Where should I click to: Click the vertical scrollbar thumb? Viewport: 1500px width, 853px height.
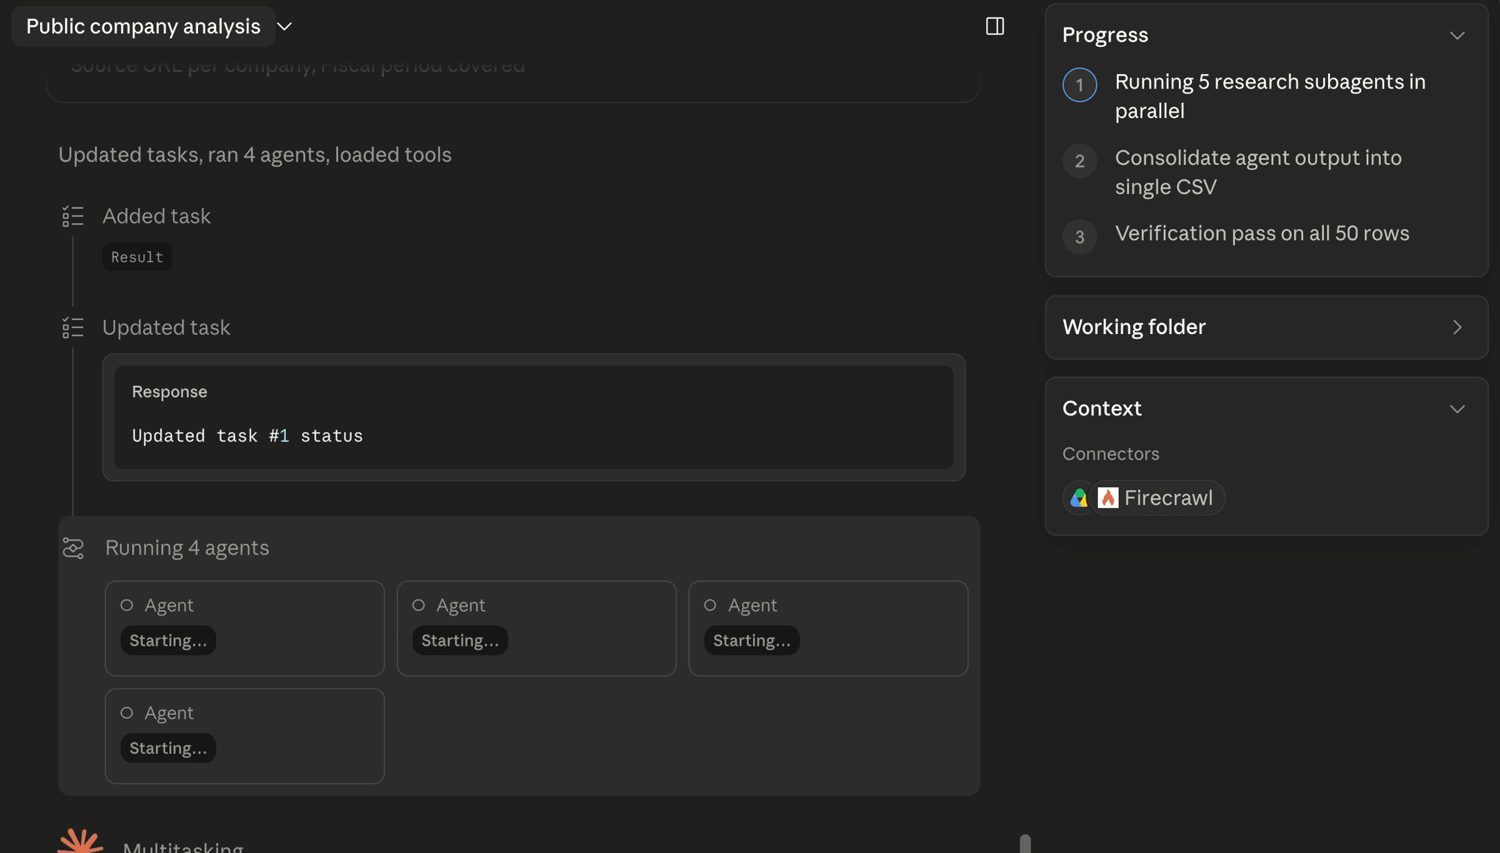(x=1025, y=844)
